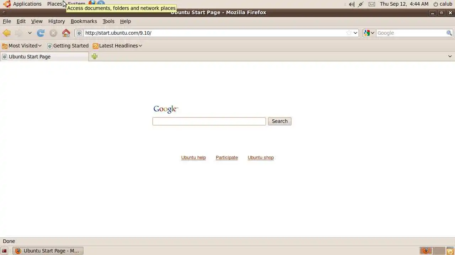Click the Show Desktop icon in bottom panel
The image size is (455, 255).
point(4,251)
